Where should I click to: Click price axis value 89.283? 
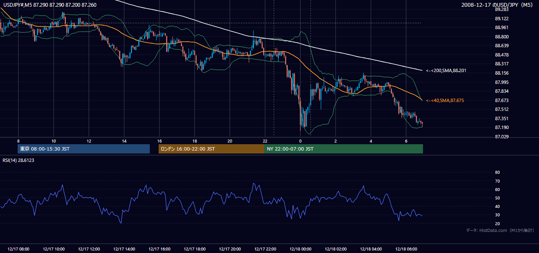(501, 9)
